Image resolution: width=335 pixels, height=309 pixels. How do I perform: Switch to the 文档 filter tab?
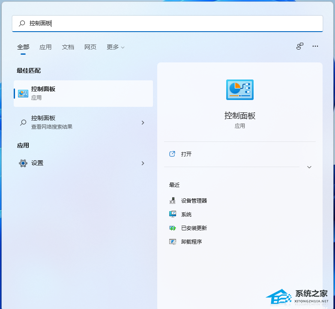(x=68, y=47)
